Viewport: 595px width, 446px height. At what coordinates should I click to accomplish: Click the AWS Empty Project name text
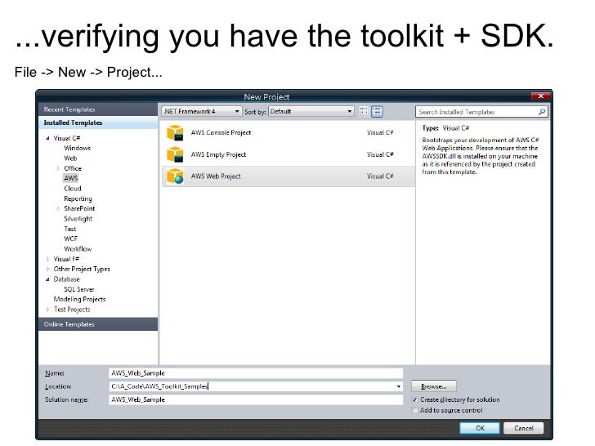pos(218,154)
